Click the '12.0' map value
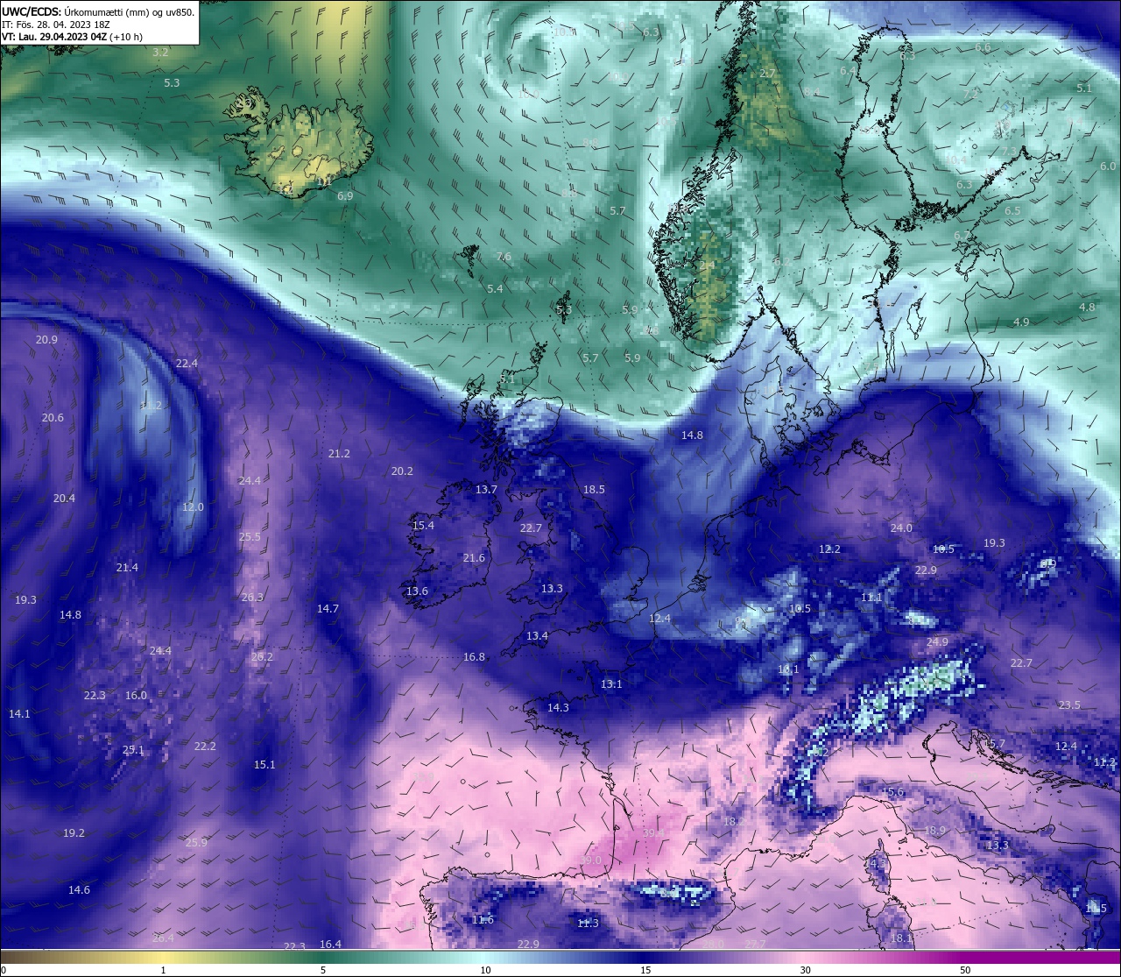Viewport: 1121px width, 977px height. [193, 507]
